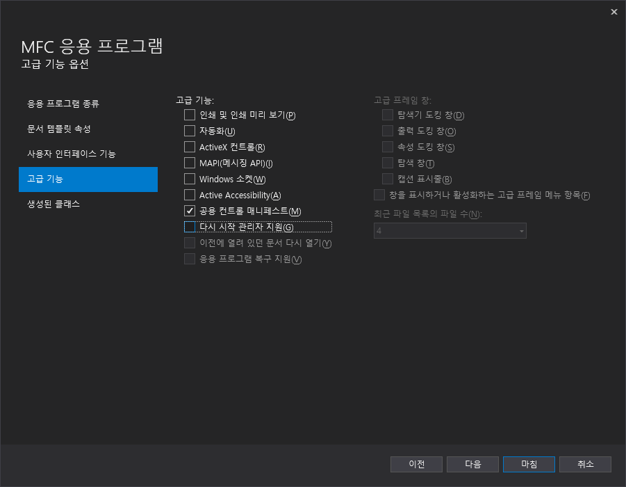Open 최근 파일 목록의 파일 수 dropdown
The image size is (626, 487).
450,231
